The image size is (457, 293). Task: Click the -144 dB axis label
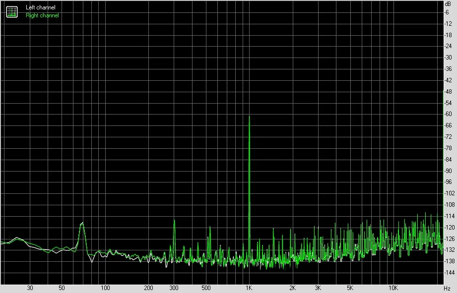449,273
